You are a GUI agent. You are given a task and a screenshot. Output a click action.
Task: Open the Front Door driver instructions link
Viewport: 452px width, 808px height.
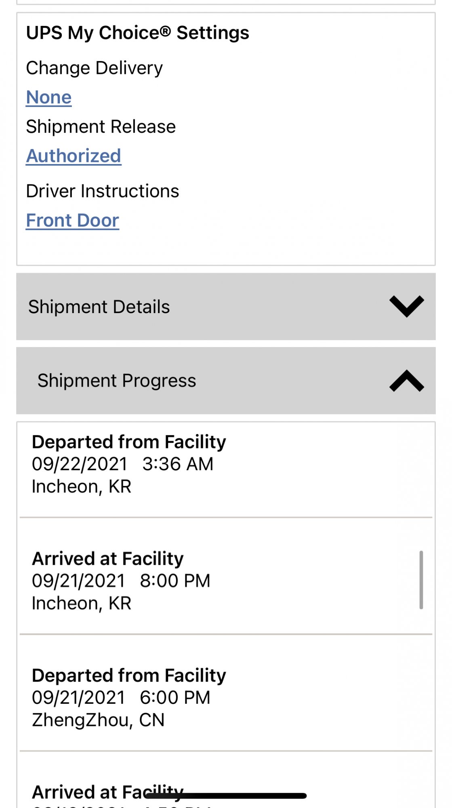pos(73,221)
